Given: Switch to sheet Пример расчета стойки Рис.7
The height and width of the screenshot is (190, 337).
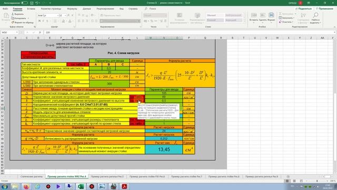Looking at the screenshot, I should (x=186, y=176).
